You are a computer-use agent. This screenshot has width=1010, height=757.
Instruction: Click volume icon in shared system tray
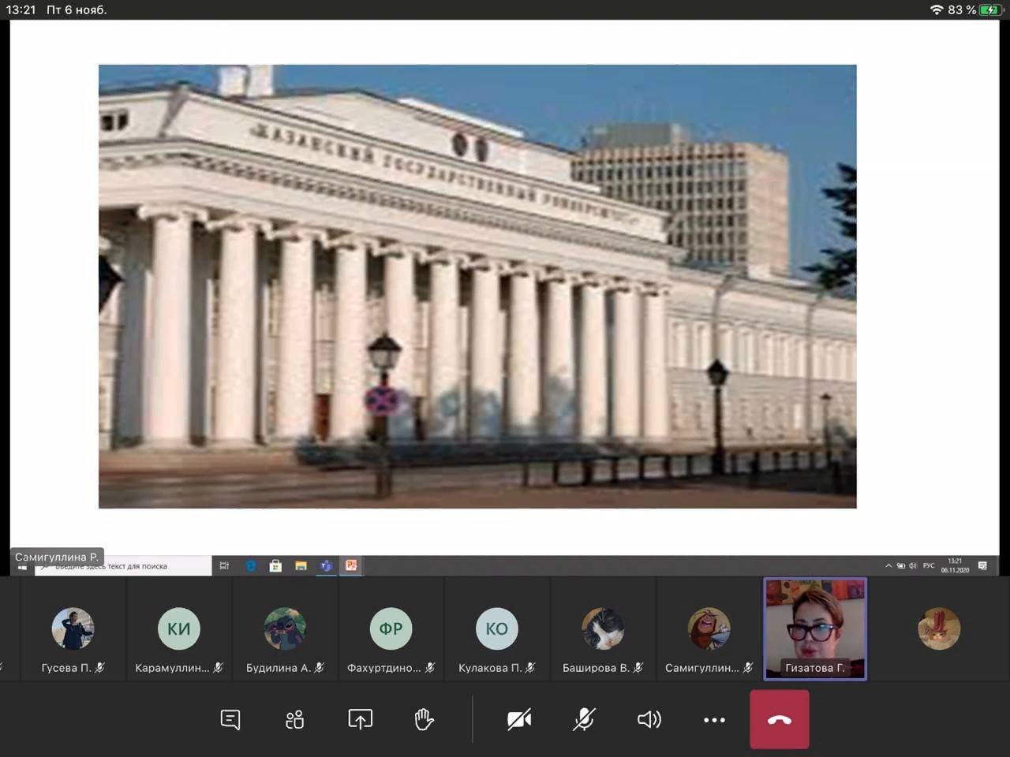click(x=913, y=566)
